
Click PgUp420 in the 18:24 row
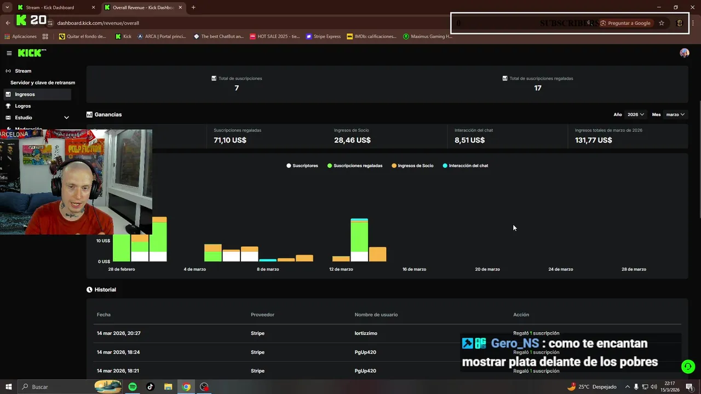(365, 352)
